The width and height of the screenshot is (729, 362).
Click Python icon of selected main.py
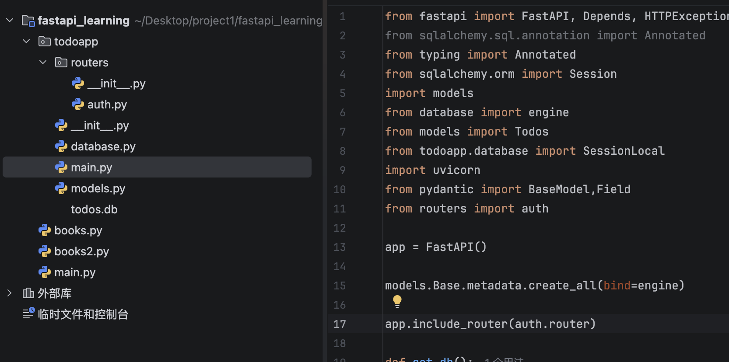pyautogui.click(x=61, y=167)
